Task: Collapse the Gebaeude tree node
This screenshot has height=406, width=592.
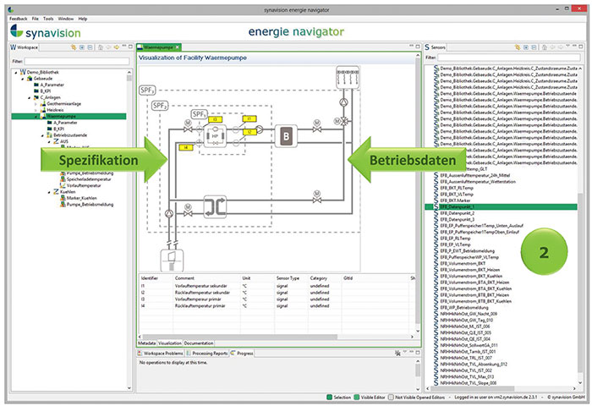Action: (23, 79)
